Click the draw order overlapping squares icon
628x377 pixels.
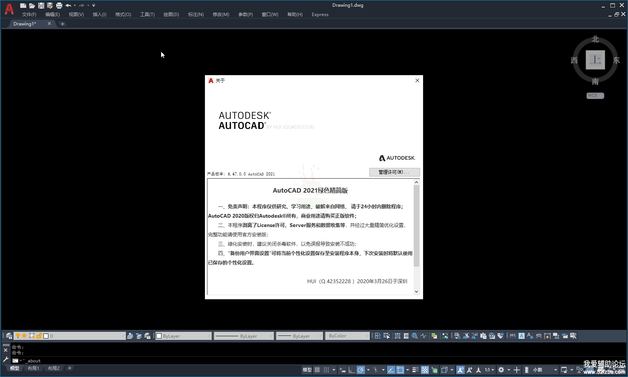tap(434, 336)
